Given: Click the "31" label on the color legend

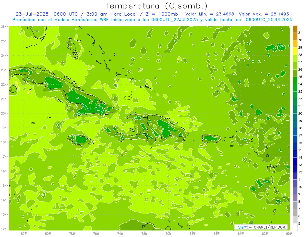Looking at the screenshot, I should 300,33.
